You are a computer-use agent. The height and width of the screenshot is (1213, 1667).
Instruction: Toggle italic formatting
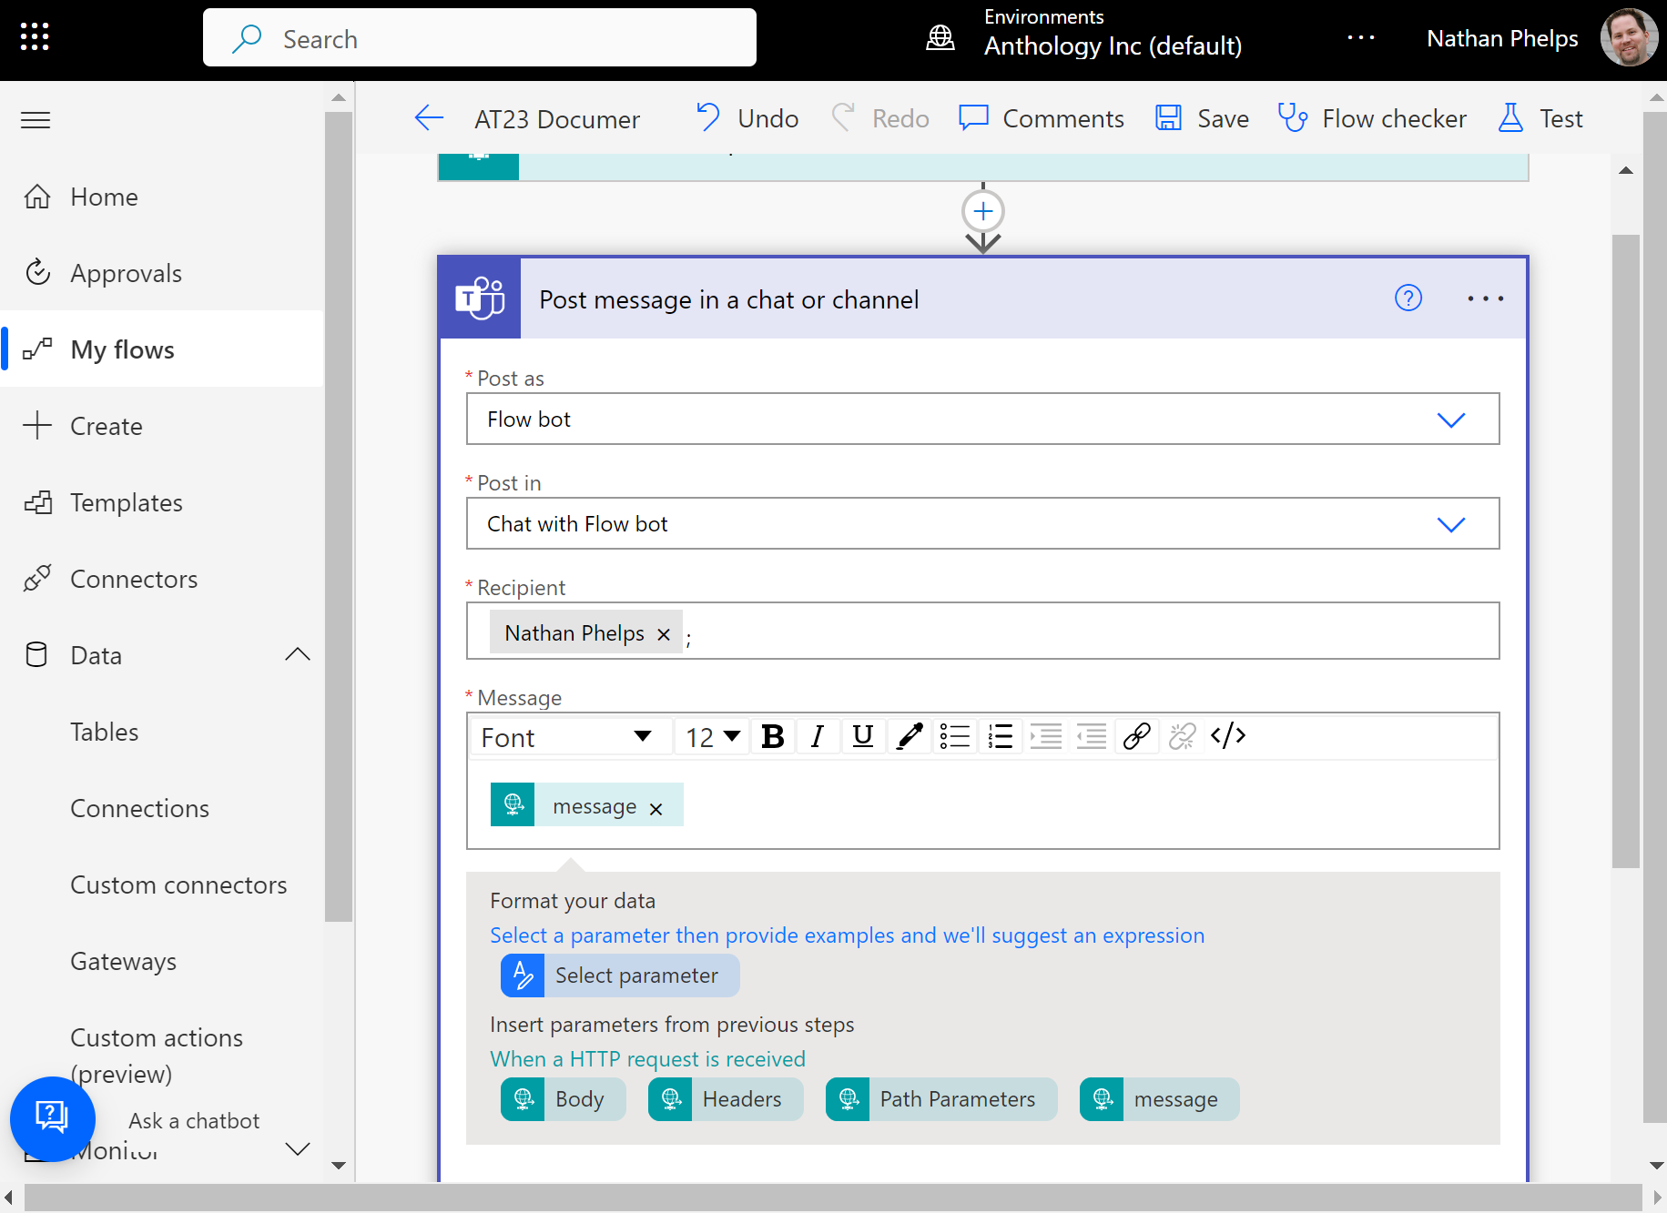pos(818,736)
